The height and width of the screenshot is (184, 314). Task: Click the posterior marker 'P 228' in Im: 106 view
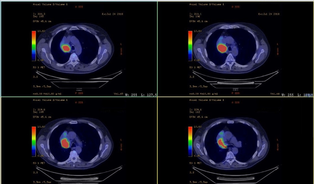coord(236,93)
